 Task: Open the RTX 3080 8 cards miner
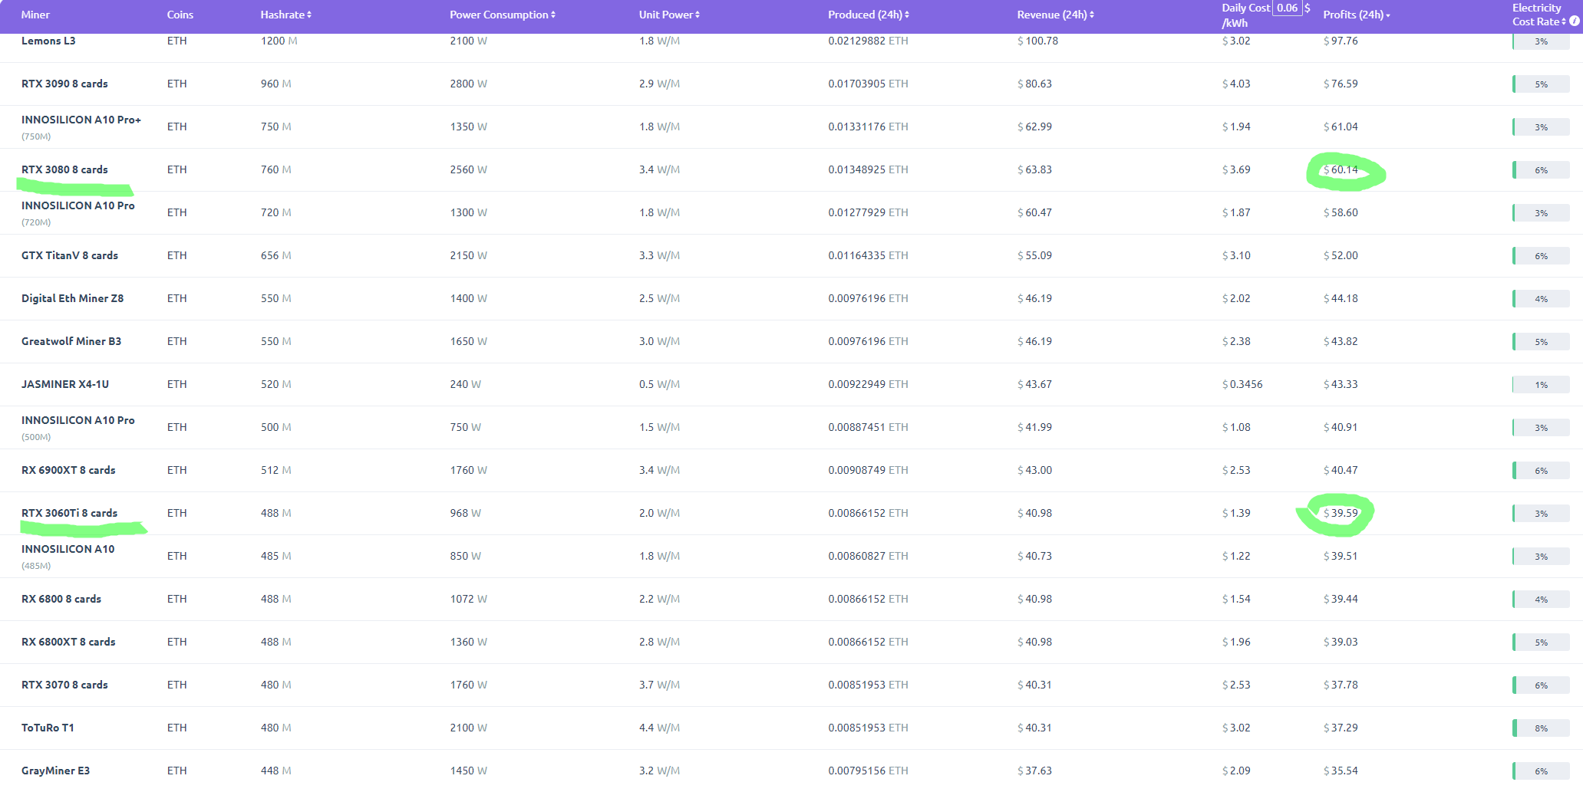64,169
